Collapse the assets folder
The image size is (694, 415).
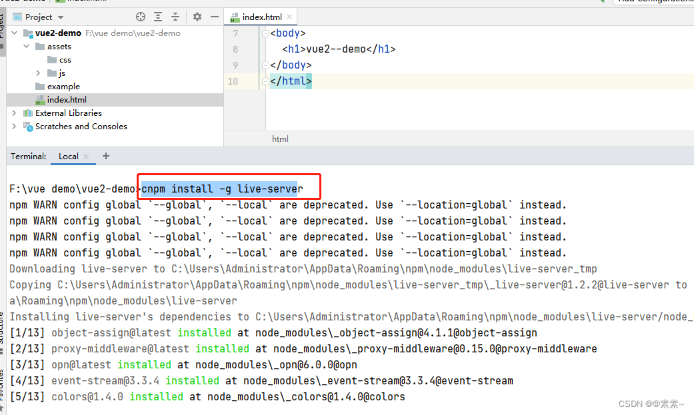[x=27, y=47]
